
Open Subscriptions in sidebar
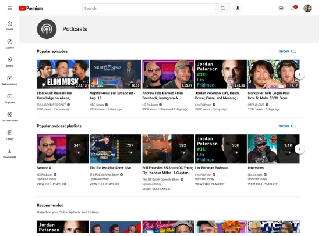tap(10, 80)
